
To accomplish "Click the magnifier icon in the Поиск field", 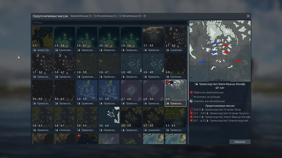I will pyautogui.click(x=34, y=22).
